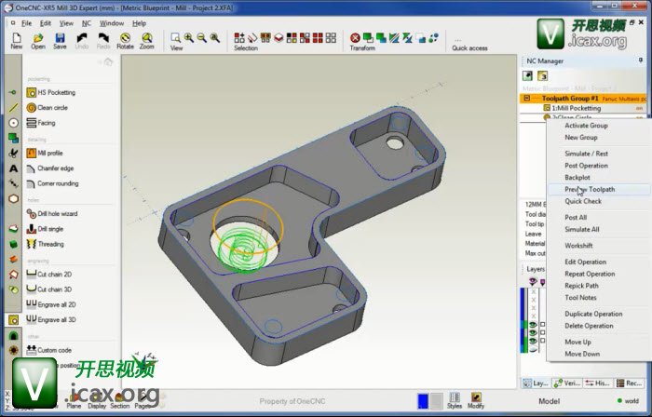652x417 pixels.
Task: Click the Zoom toolbar icon beside Rotate
Action: pos(146,41)
